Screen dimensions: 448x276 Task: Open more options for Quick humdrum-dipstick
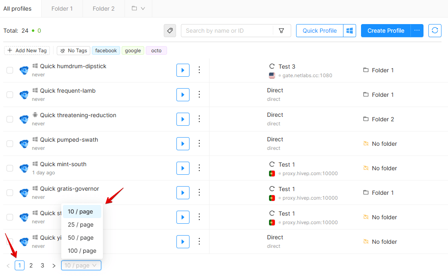(199, 70)
